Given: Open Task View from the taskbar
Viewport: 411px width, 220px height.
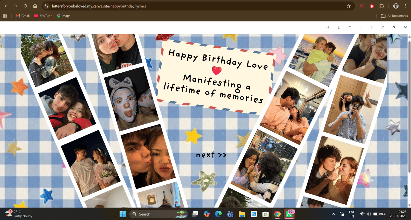Looking at the screenshot, I should (x=195, y=214).
